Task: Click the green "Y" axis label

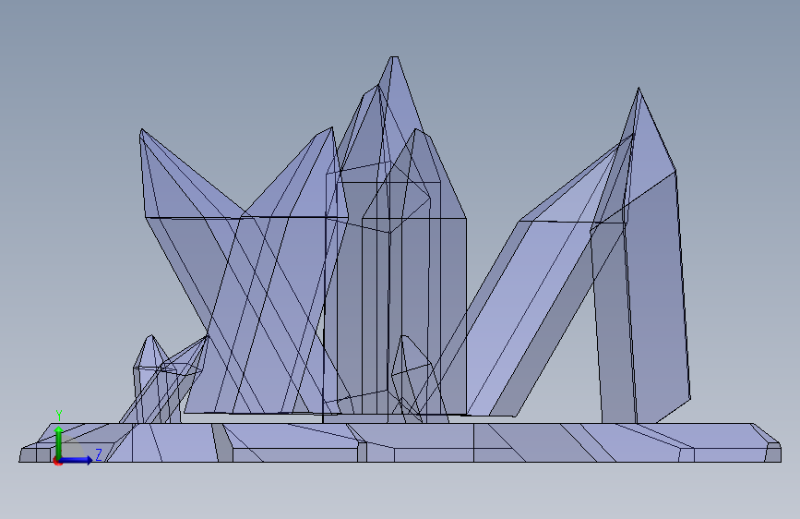Action: click(59, 416)
